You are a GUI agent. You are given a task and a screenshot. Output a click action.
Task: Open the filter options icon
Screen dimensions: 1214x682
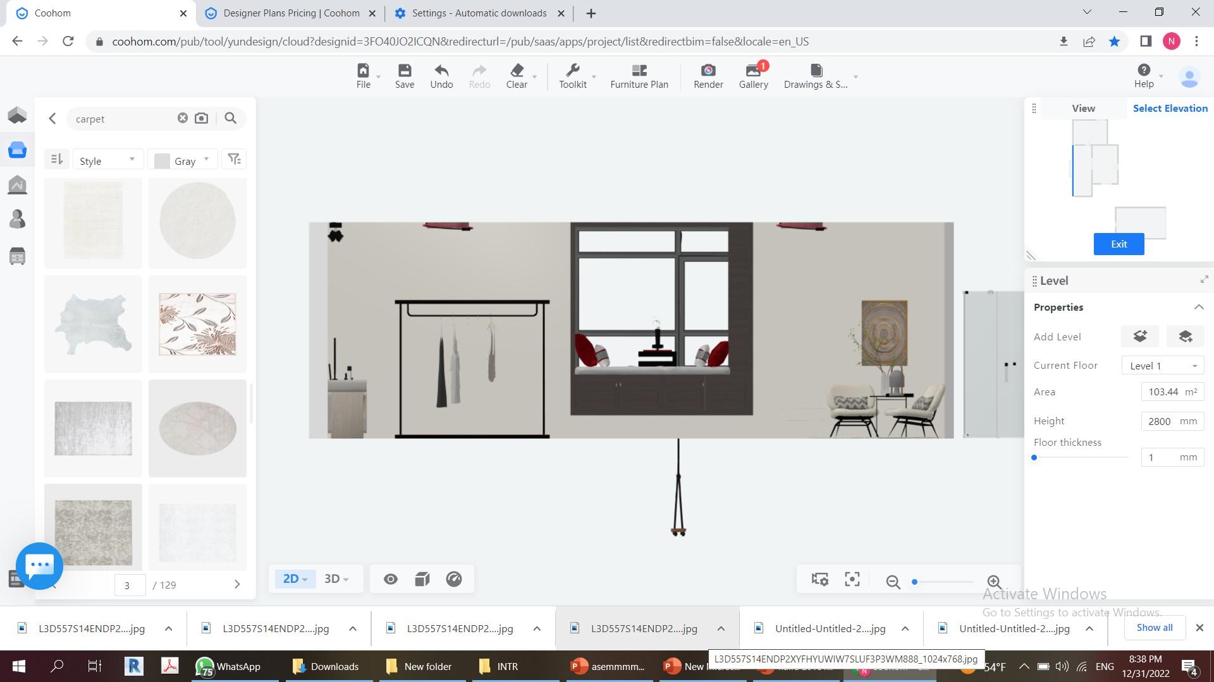tap(234, 159)
